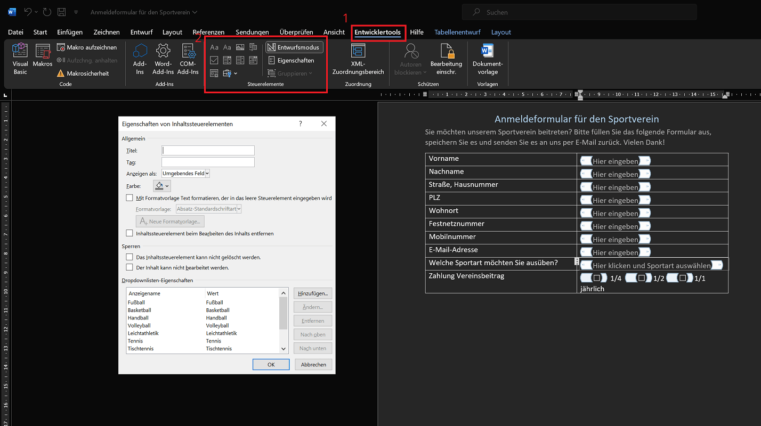Tick the 1/4 payment checkbox in document

[597, 278]
